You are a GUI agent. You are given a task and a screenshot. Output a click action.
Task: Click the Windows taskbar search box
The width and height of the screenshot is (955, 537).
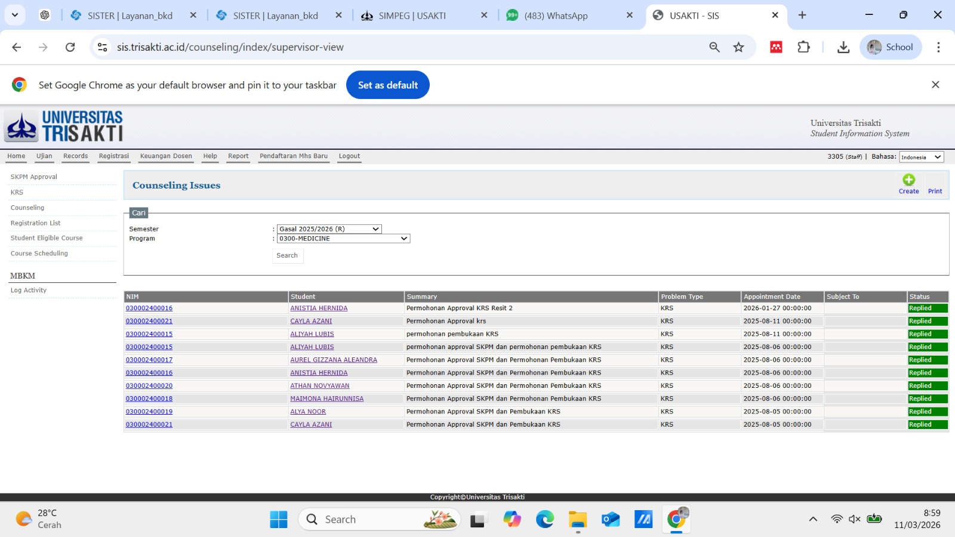click(379, 520)
